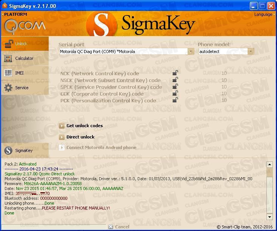Click the NCK code padlock icon
The height and width of the screenshot is (231, 277).
tap(175, 73)
